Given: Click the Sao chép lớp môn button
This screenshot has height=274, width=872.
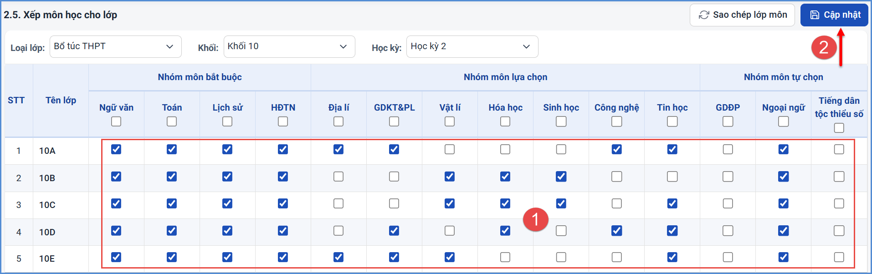Looking at the screenshot, I should [x=742, y=15].
